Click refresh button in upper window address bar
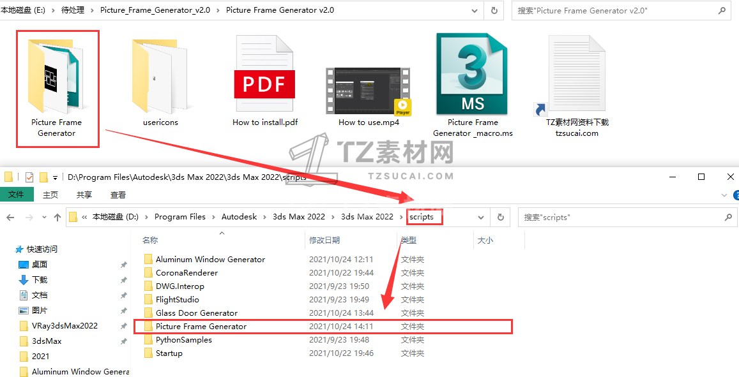This screenshot has height=377, width=739. (x=494, y=10)
